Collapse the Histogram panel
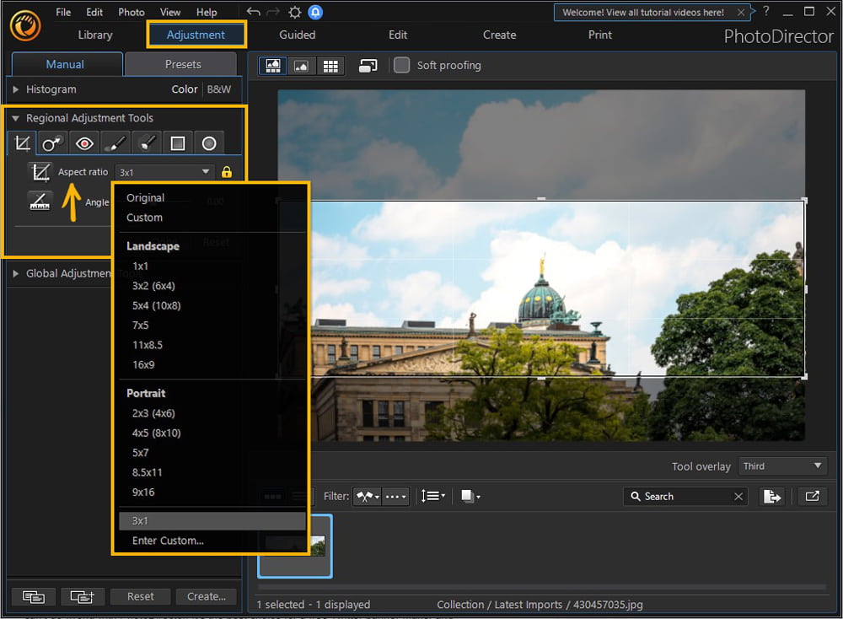Screen dimensions: 843x619 tap(15, 89)
